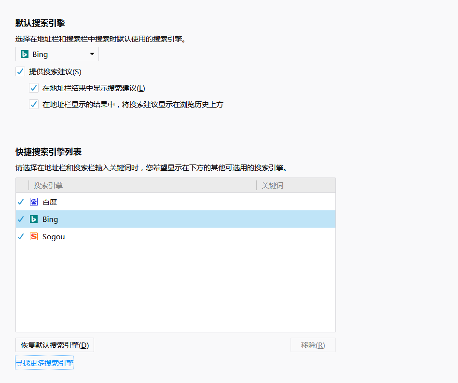Select the Bing row name in list

50,219
